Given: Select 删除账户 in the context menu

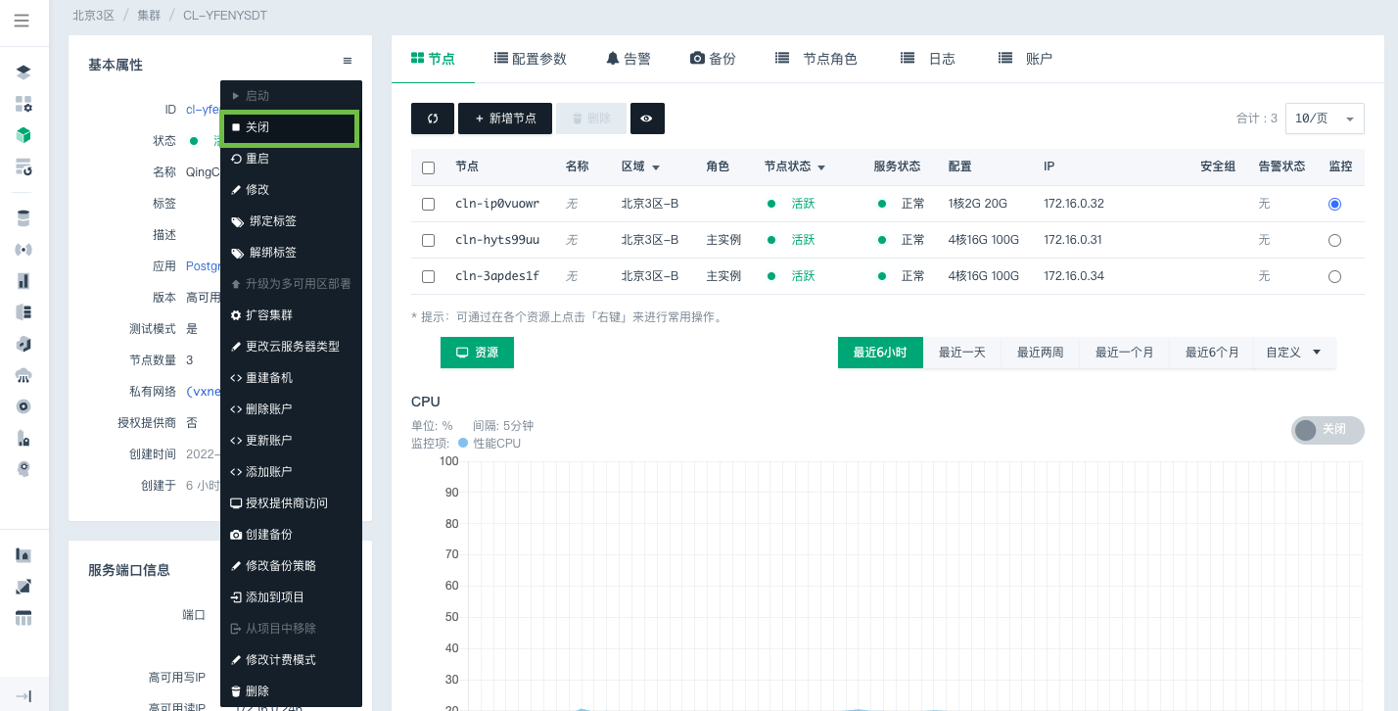Looking at the screenshot, I should point(291,409).
